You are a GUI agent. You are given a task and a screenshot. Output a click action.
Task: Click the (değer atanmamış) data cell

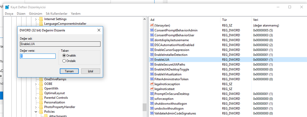coord(266,25)
